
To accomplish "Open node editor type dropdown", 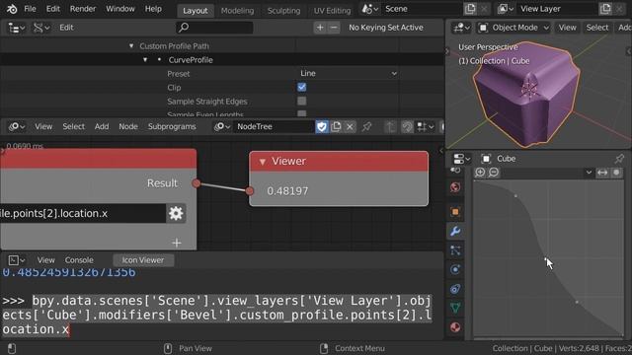I will pos(17,127).
